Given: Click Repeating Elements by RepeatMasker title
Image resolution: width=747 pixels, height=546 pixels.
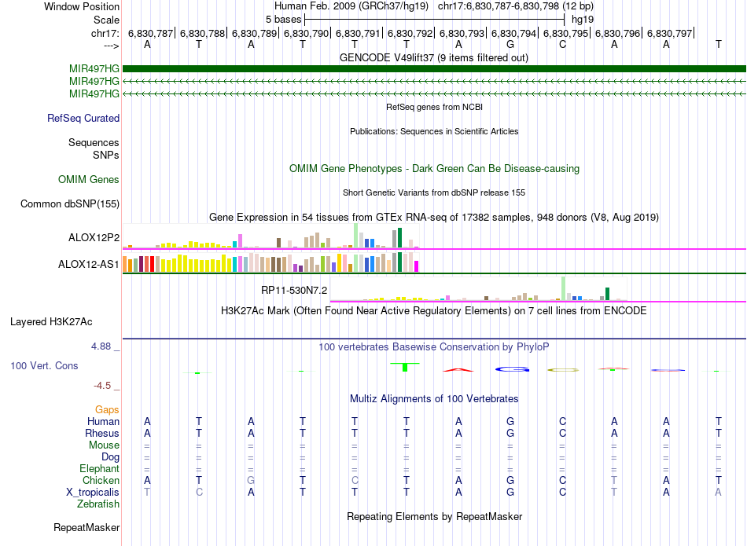Looking at the screenshot, I should point(434,516).
